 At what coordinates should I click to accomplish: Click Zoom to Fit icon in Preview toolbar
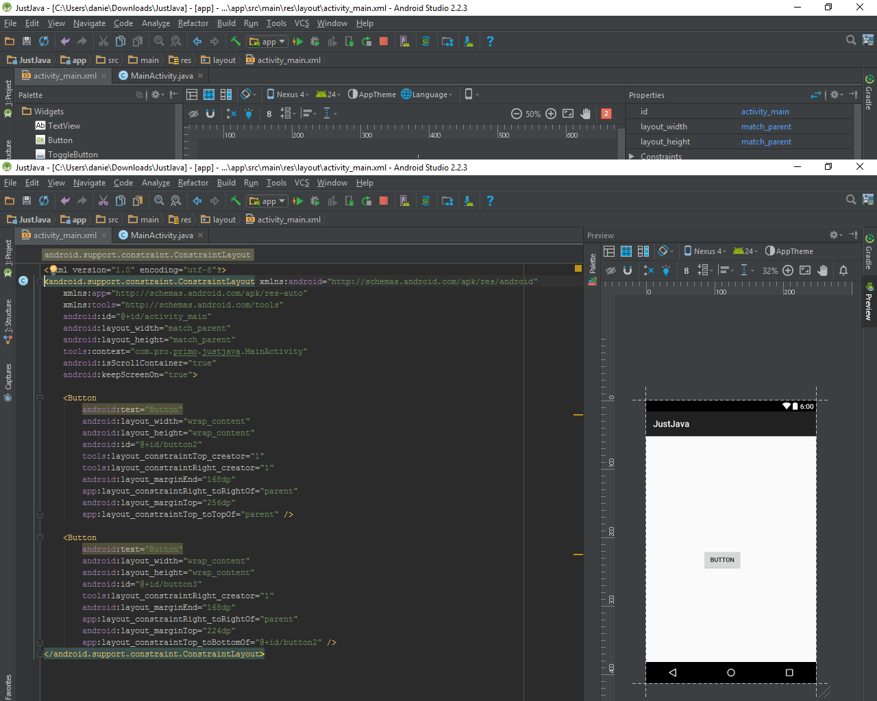tap(805, 270)
